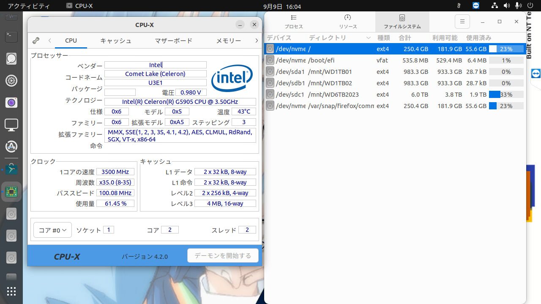Open リソース tab in System Monitor
Viewport: 541px width, 304px height.
point(347,22)
